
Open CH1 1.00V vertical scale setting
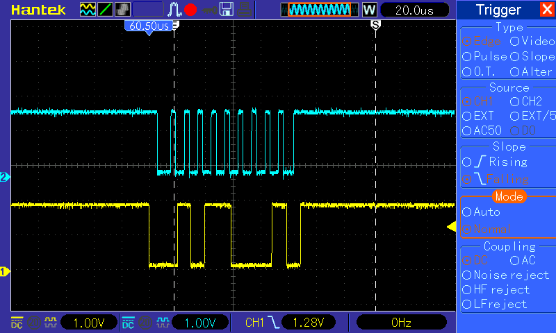tap(89, 323)
